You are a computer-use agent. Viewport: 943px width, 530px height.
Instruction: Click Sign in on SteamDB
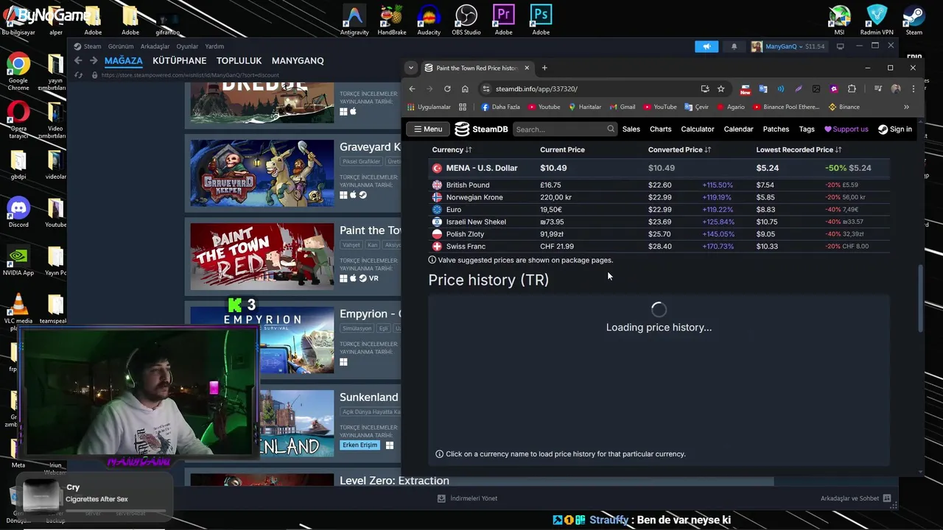pos(895,129)
